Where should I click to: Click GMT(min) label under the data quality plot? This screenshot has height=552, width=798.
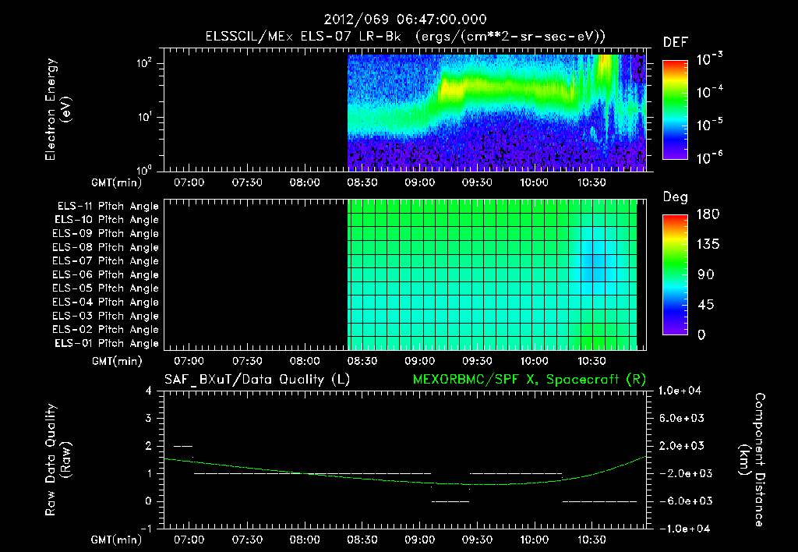click(x=117, y=540)
